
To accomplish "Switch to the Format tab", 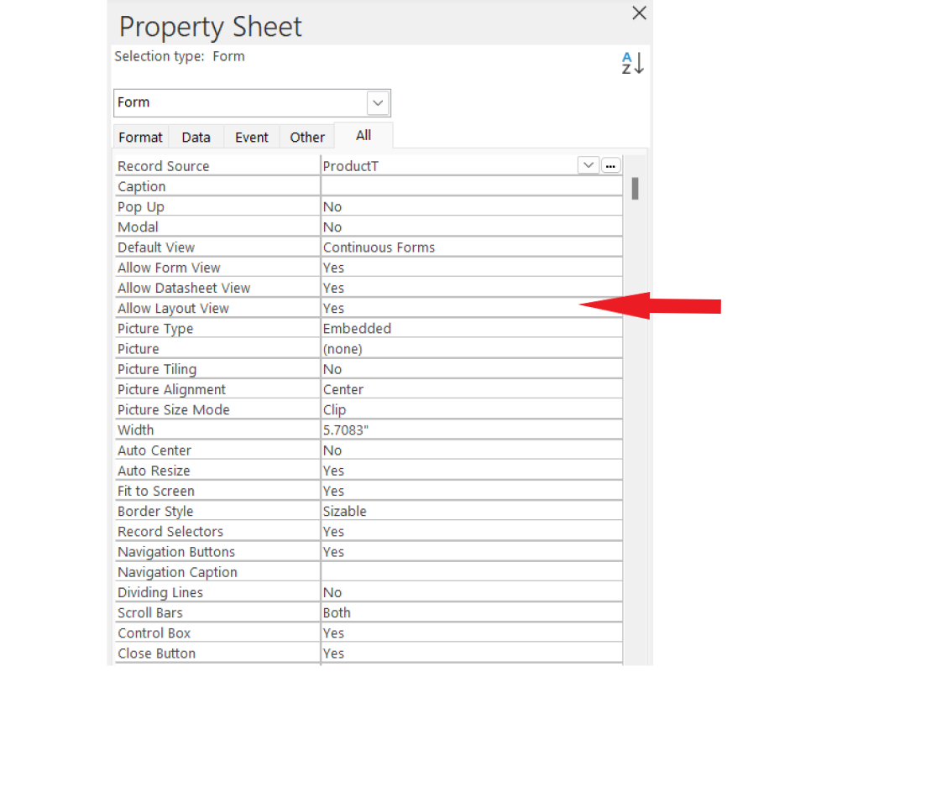I will coord(140,138).
